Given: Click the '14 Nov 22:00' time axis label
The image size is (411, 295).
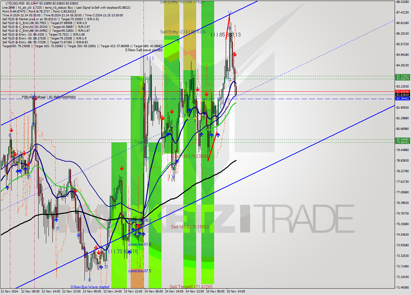Looking at the screenshot, I should pos(195,291).
